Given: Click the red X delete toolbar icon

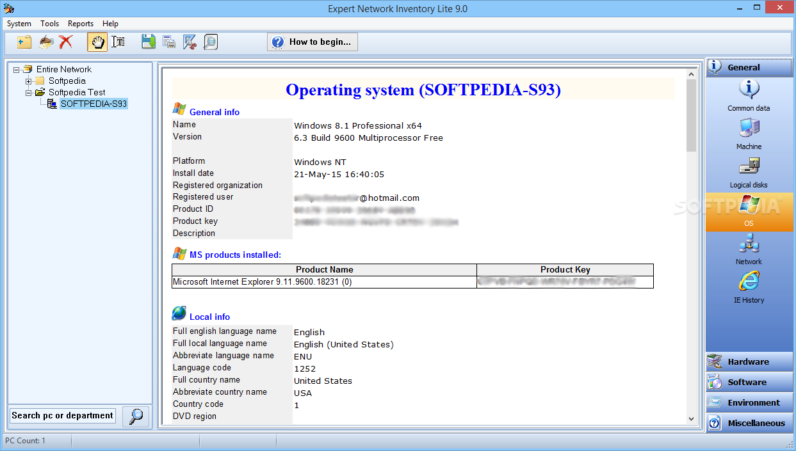Looking at the screenshot, I should pos(66,42).
